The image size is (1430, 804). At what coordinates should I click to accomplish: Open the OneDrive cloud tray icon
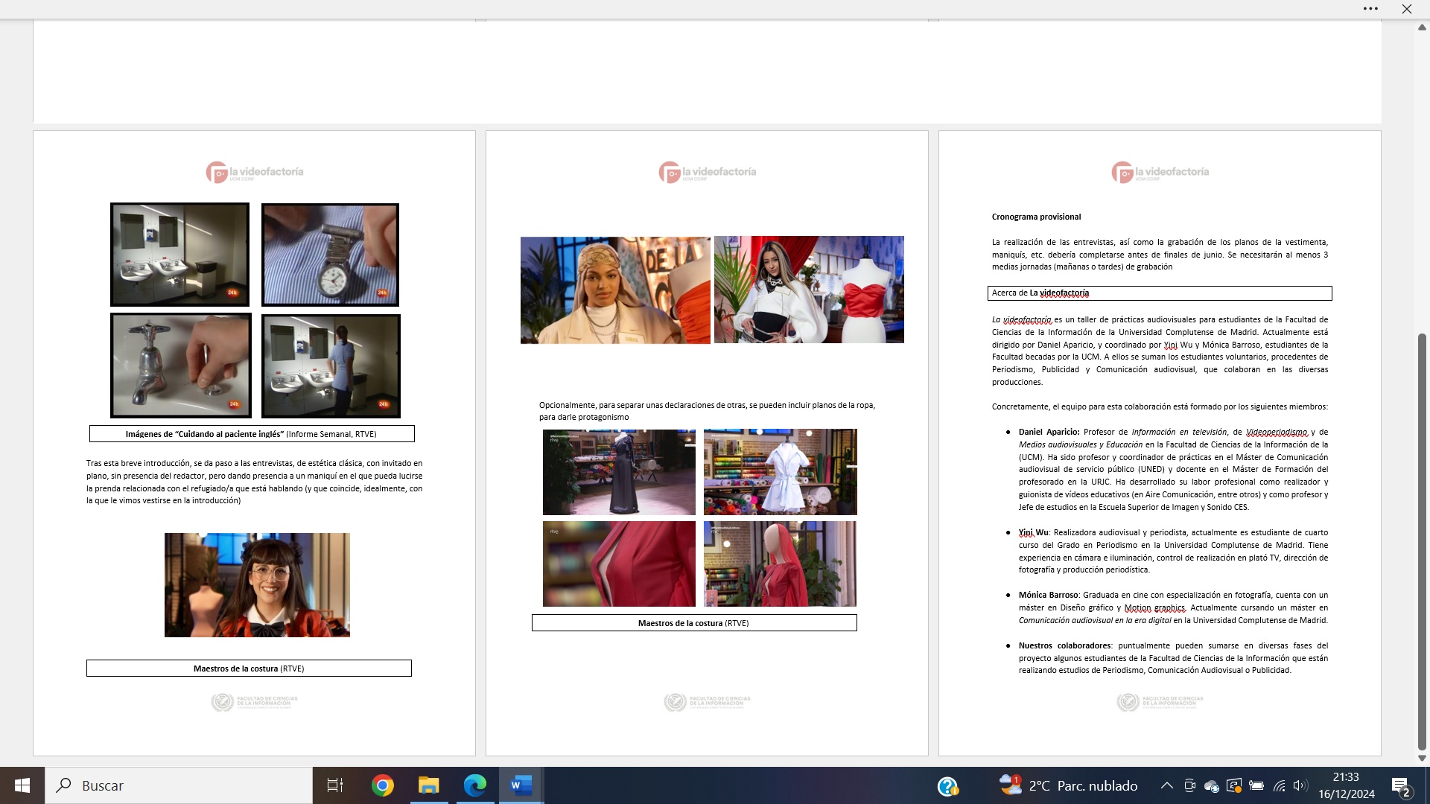click(1212, 786)
